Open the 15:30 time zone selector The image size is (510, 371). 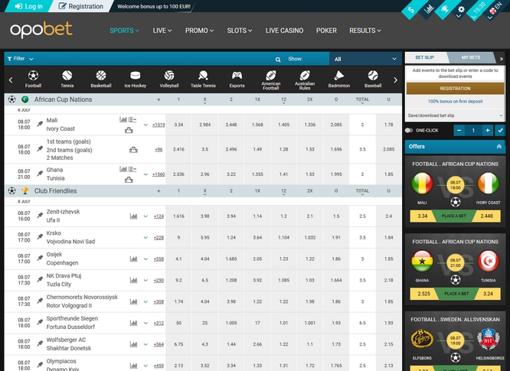[x=478, y=9]
